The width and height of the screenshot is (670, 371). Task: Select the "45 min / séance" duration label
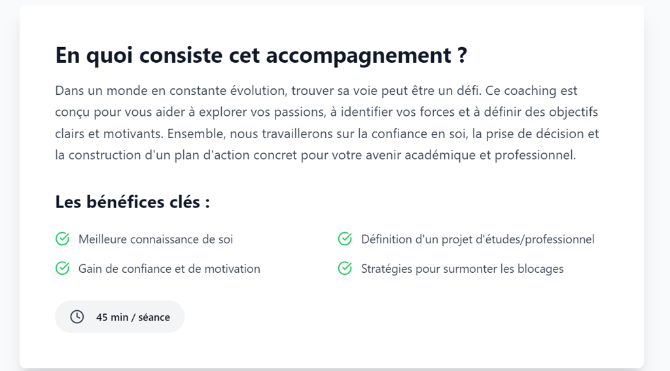click(133, 317)
